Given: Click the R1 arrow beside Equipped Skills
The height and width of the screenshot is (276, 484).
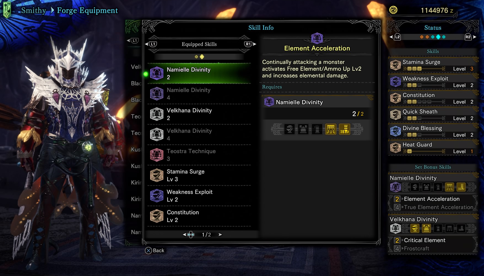Looking at the screenshot, I should tap(250, 44).
